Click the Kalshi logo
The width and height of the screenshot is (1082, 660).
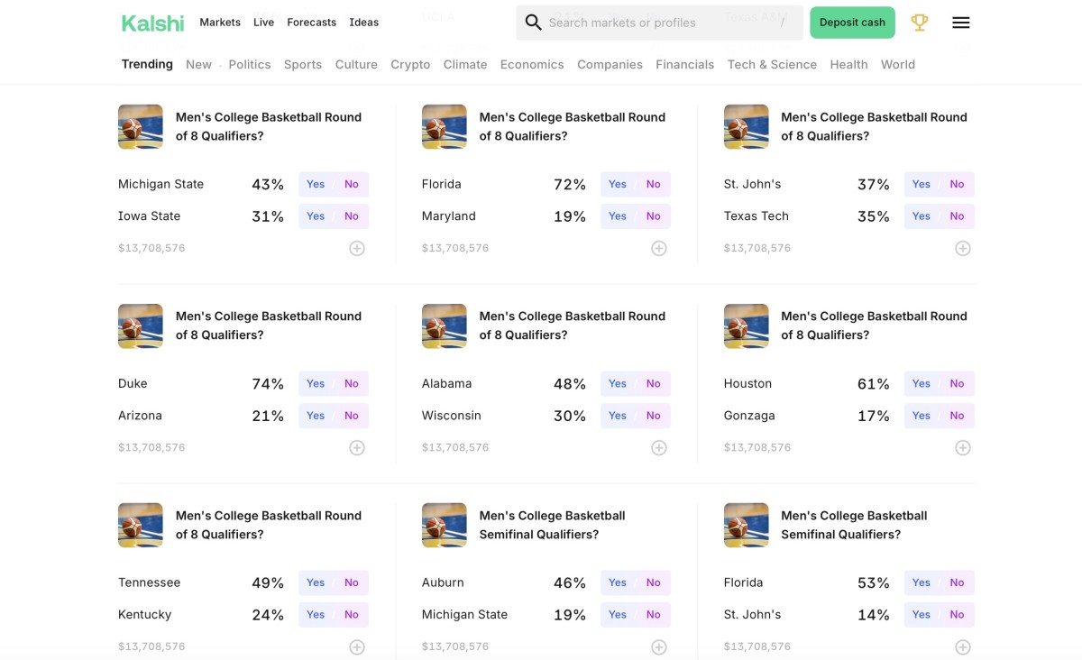pos(152,23)
